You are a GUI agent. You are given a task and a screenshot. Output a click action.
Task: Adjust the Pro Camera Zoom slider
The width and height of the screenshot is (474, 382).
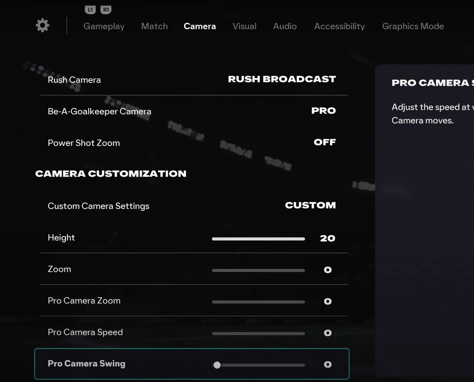point(258,302)
